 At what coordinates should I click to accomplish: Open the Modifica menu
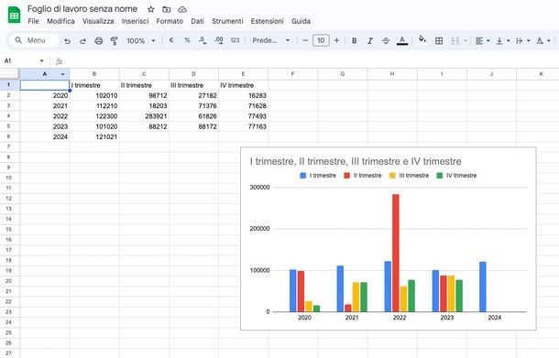(61, 21)
